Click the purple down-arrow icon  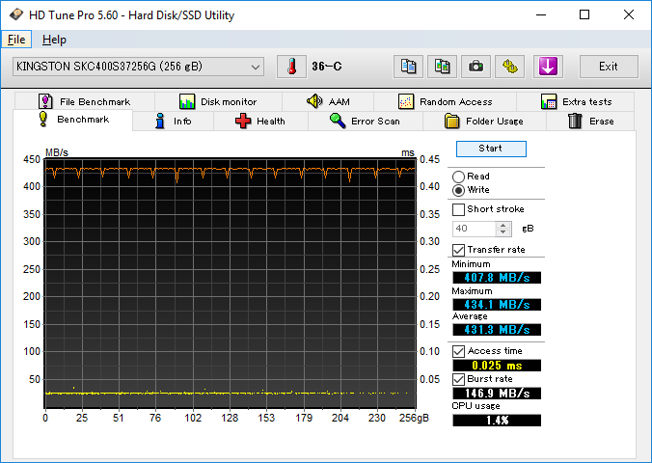pyautogui.click(x=547, y=67)
